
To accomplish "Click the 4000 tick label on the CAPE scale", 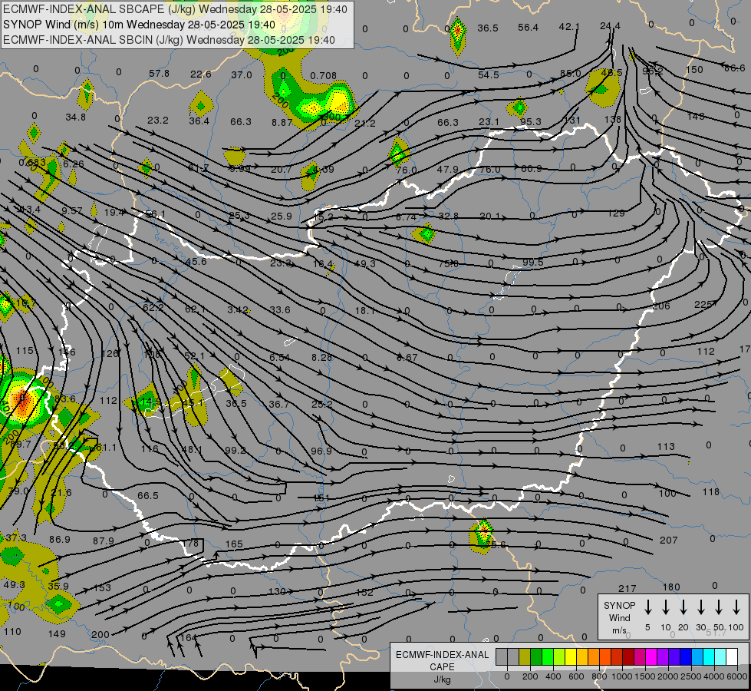I will [x=714, y=676].
